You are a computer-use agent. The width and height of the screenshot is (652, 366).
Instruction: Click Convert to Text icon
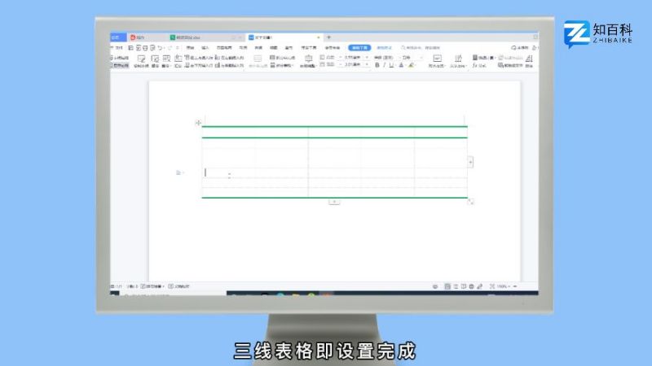coord(510,65)
